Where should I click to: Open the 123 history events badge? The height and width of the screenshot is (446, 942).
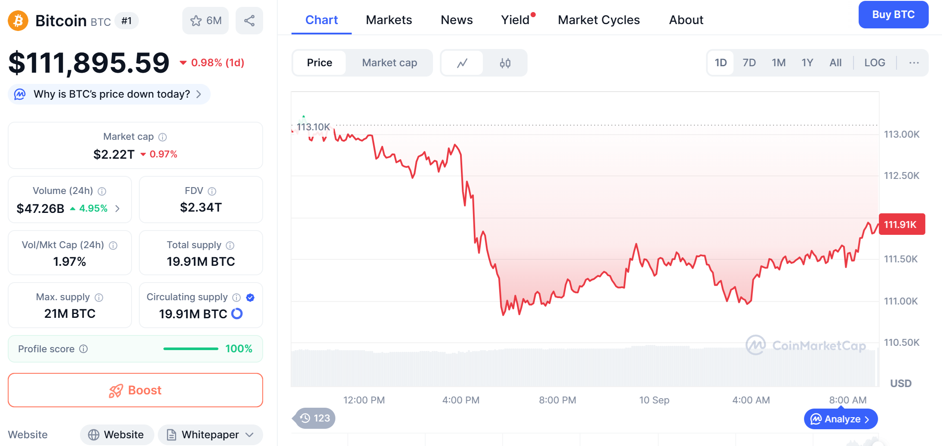tap(315, 418)
